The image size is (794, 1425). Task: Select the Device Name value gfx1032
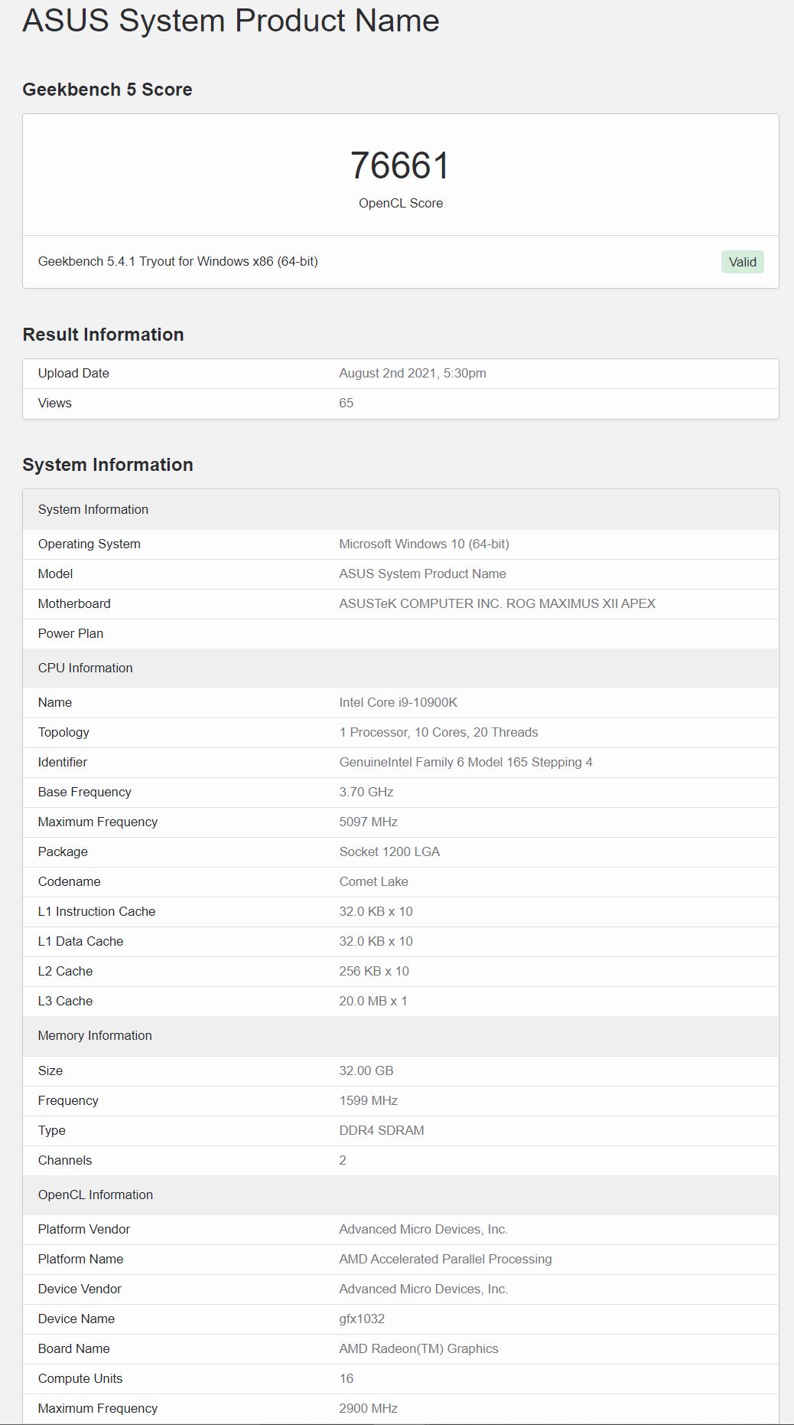[362, 1319]
